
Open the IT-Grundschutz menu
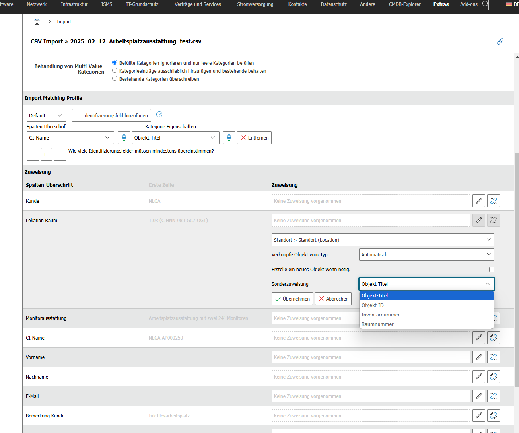pos(142,4)
